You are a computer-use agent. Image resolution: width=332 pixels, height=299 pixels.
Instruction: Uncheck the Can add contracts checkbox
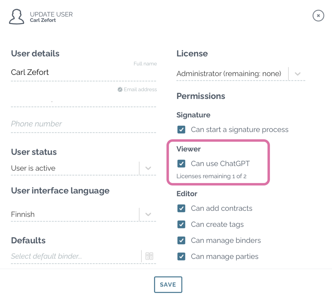point(181,208)
